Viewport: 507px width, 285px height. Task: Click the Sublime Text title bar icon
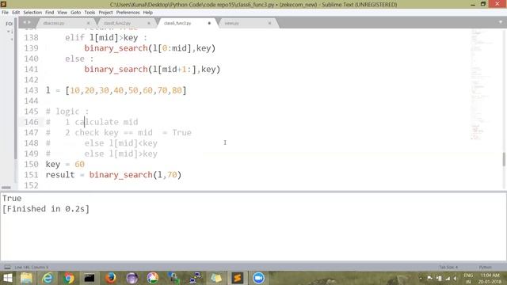[3, 4]
